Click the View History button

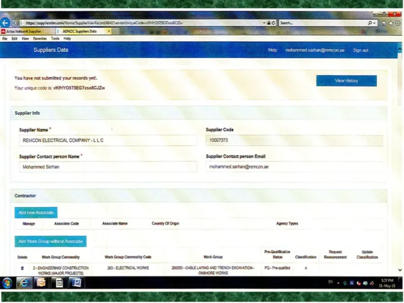pyautogui.click(x=347, y=81)
